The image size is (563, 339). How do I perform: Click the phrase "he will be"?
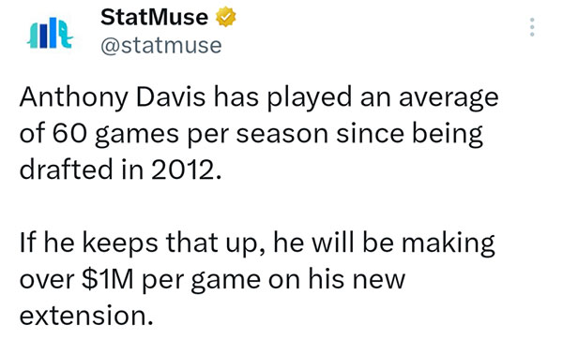[333, 243]
